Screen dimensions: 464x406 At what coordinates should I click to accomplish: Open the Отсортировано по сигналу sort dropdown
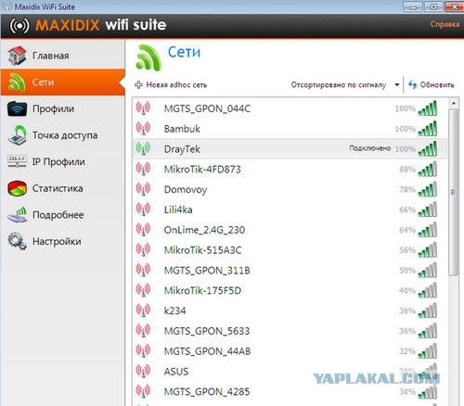pos(345,84)
